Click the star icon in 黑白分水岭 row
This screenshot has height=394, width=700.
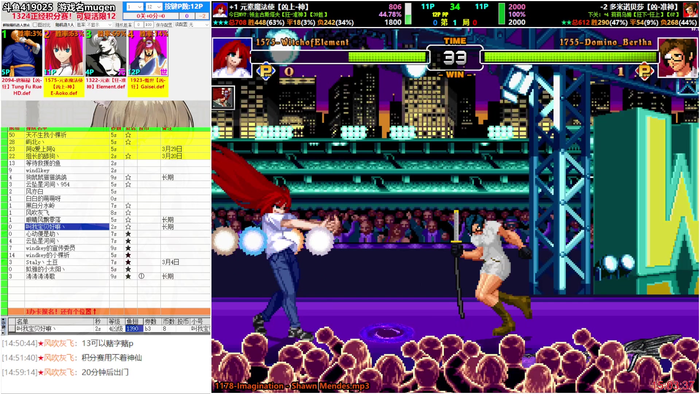pyautogui.click(x=128, y=206)
